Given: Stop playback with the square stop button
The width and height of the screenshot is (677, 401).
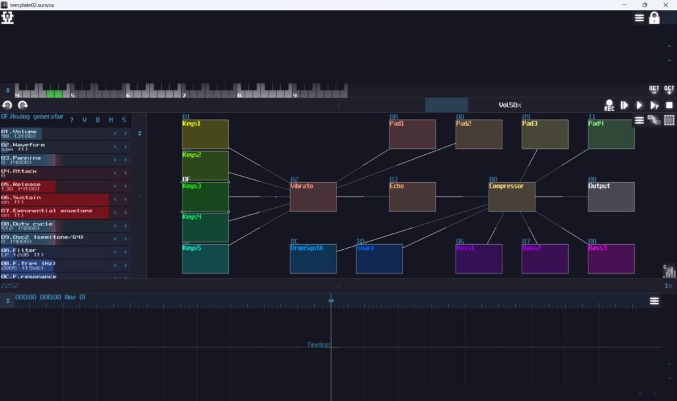Looking at the screenshot, I should click(669, 105).
